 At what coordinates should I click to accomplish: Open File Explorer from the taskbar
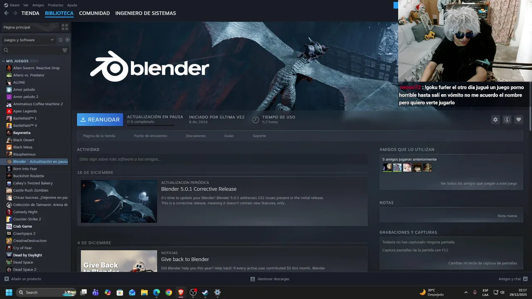(x=144, y=292)
